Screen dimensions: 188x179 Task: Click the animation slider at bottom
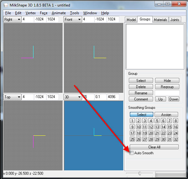140,174
